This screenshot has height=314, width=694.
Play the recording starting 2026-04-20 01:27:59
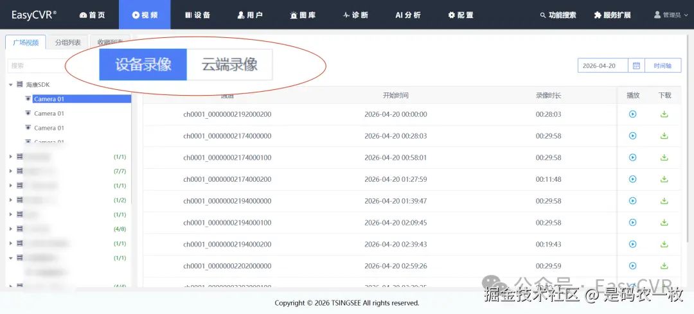[x=632, y=179]
